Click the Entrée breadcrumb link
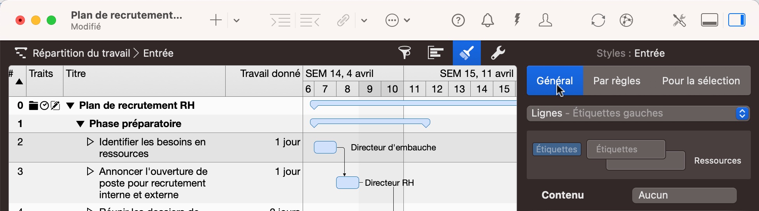This screenshot has width=759, height=211. tap(158, 53)
